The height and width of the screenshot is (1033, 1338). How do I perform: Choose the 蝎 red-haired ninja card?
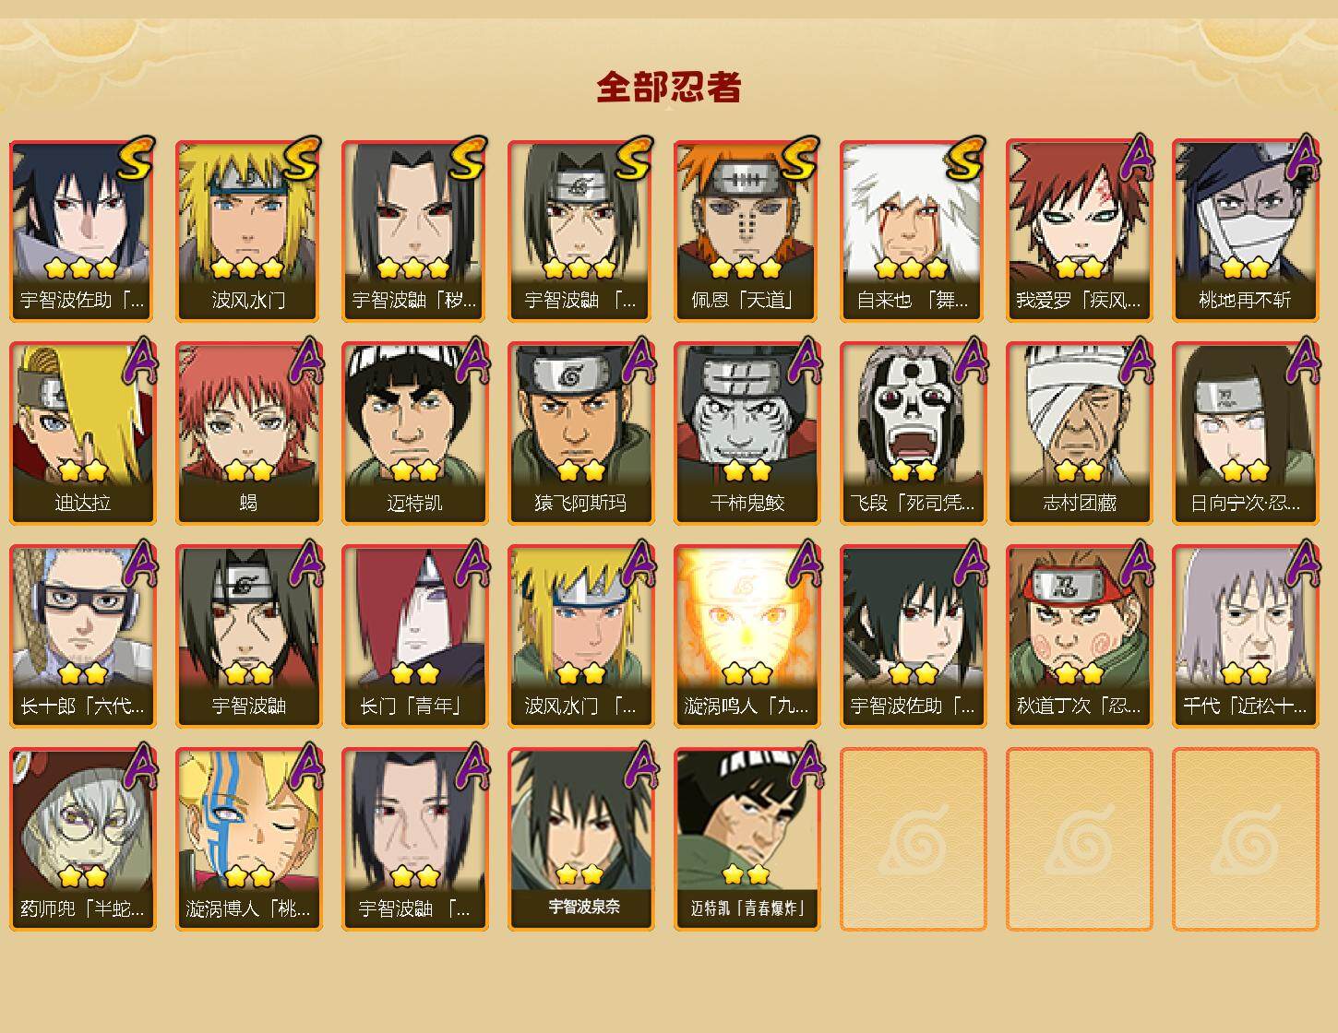click(x=248, y=433)
